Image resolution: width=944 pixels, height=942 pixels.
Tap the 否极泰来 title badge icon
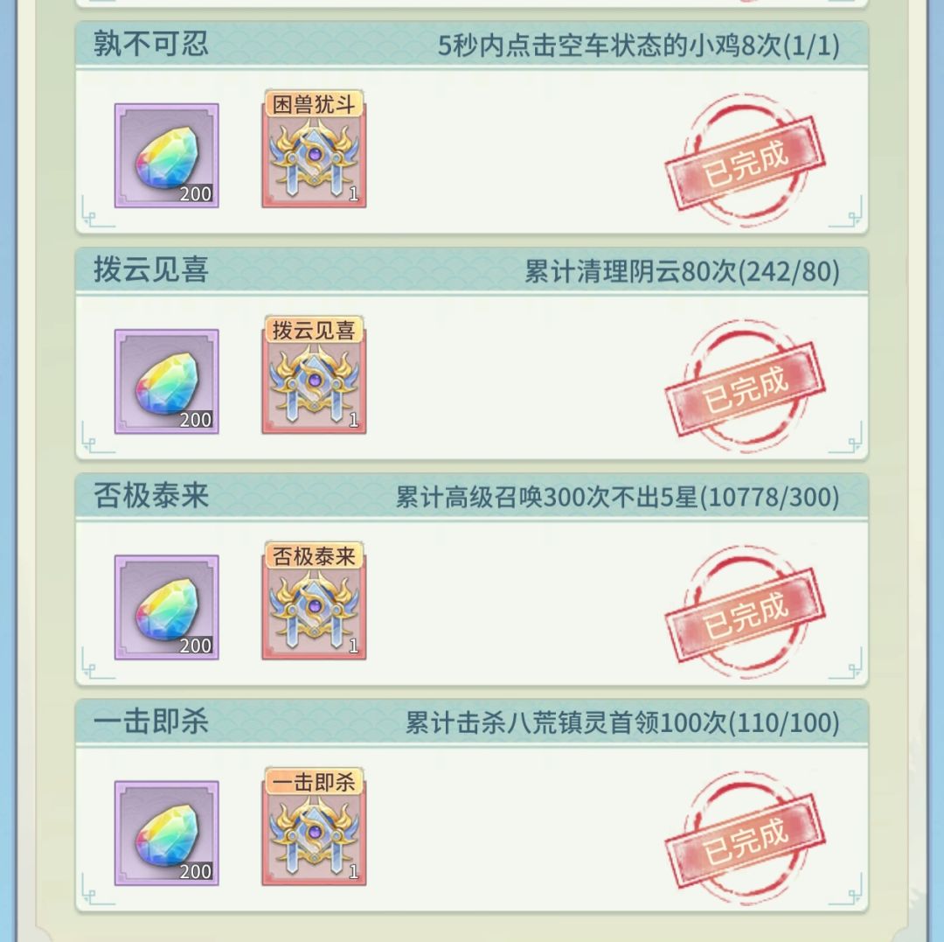point(314,601)
